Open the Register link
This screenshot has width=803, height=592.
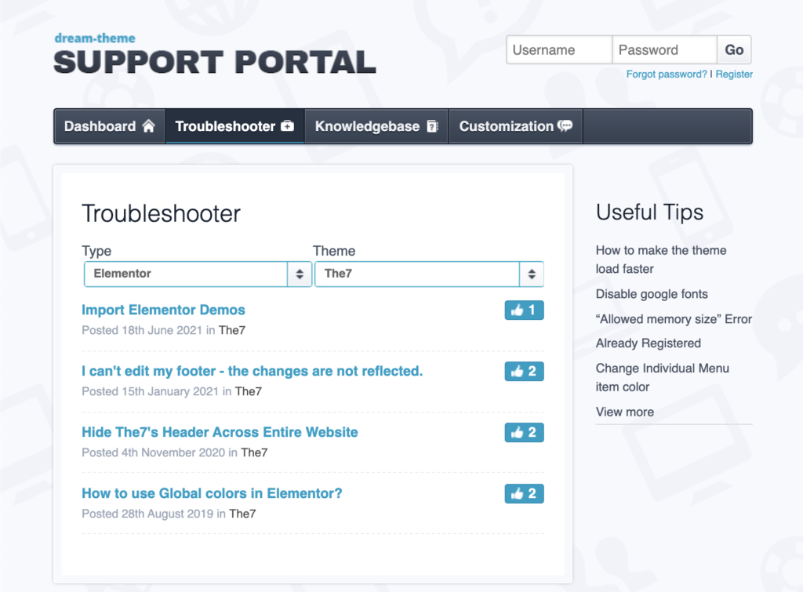tap(734, 74)
